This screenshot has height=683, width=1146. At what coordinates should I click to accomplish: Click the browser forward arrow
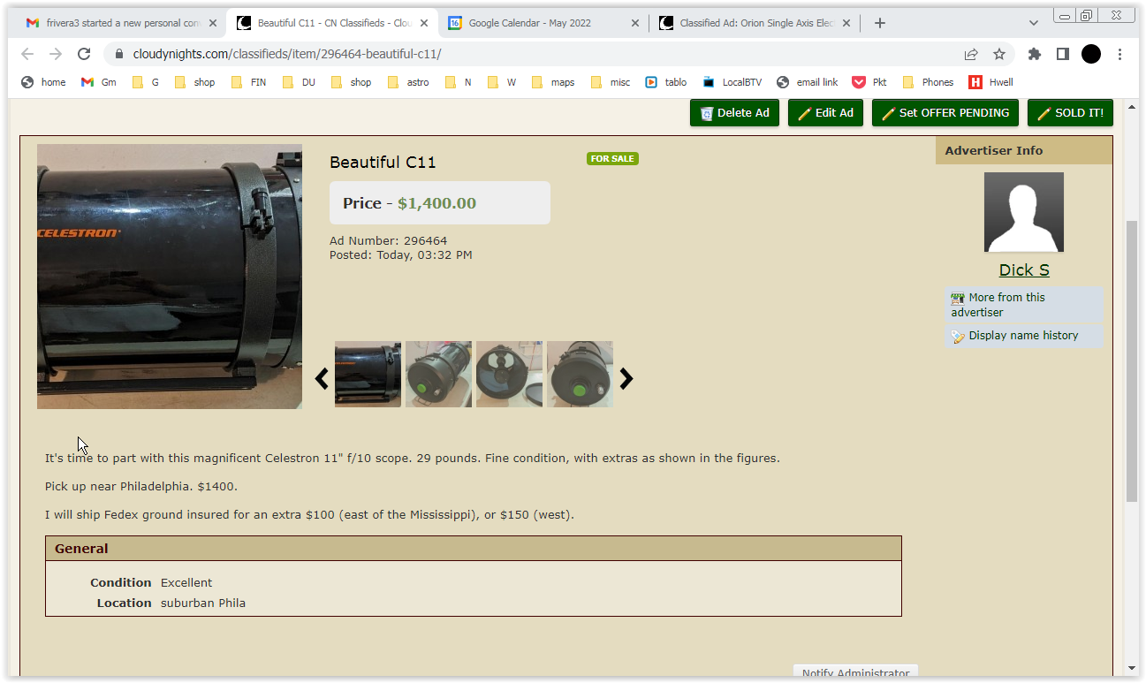click(x=56, y=54)
